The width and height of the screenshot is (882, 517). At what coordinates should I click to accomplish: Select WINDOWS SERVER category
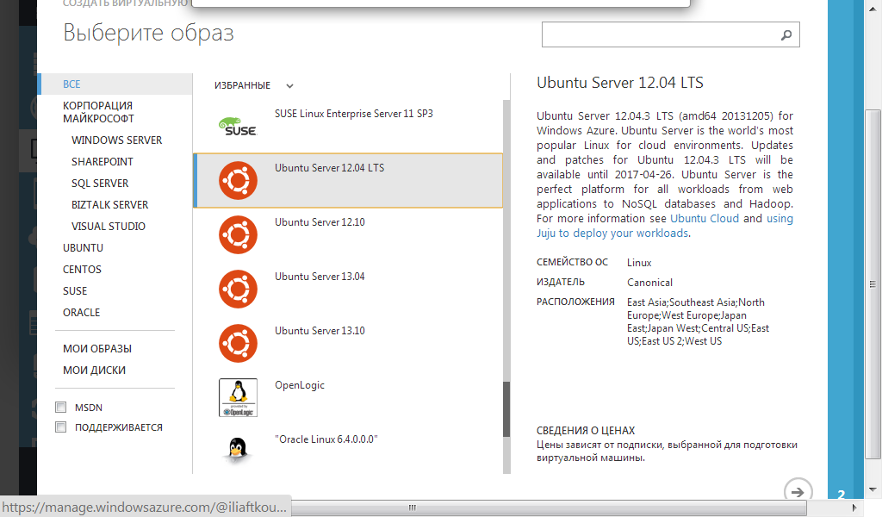116,140
